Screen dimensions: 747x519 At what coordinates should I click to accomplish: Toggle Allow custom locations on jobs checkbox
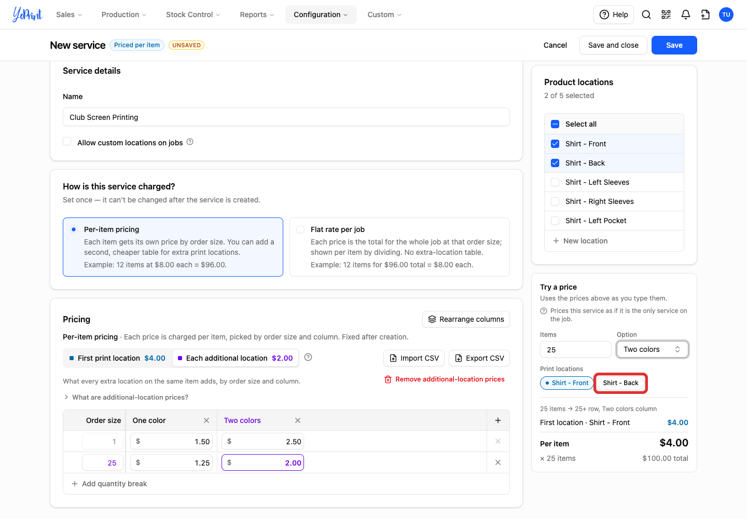click(67, 142)
